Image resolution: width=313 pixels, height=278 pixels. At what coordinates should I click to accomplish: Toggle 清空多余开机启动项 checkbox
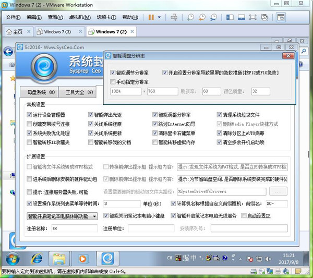pyautogui.click(x=219, y=142)
